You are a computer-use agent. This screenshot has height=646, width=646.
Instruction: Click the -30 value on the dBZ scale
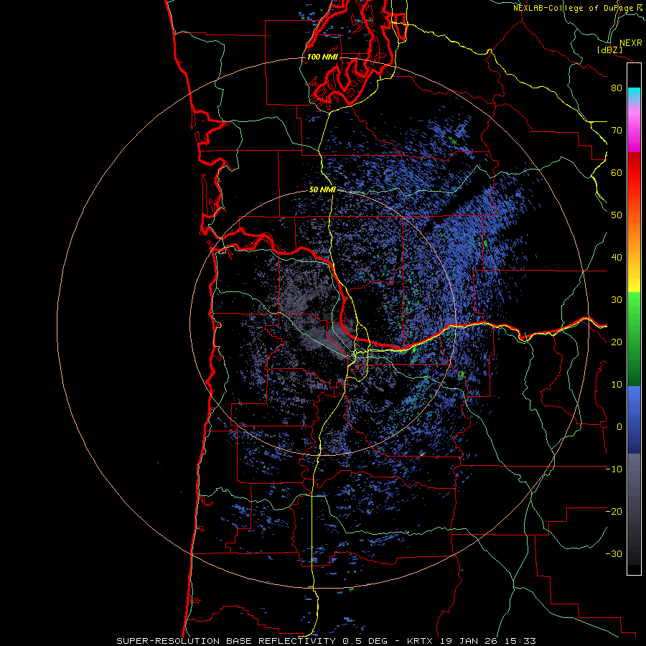click(614, 553)
